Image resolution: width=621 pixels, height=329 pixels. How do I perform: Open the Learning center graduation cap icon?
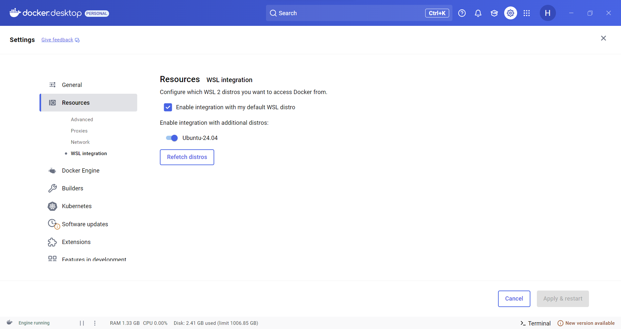(494, 13)
